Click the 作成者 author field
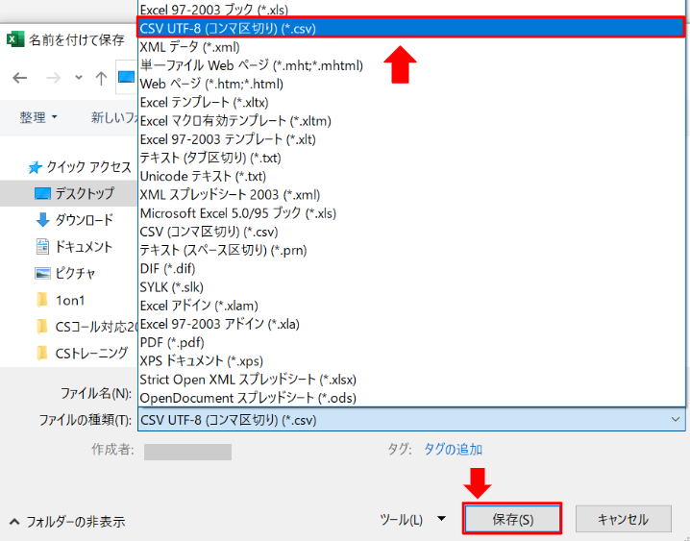This screenshot has width=690, height=541. [188, 452]
